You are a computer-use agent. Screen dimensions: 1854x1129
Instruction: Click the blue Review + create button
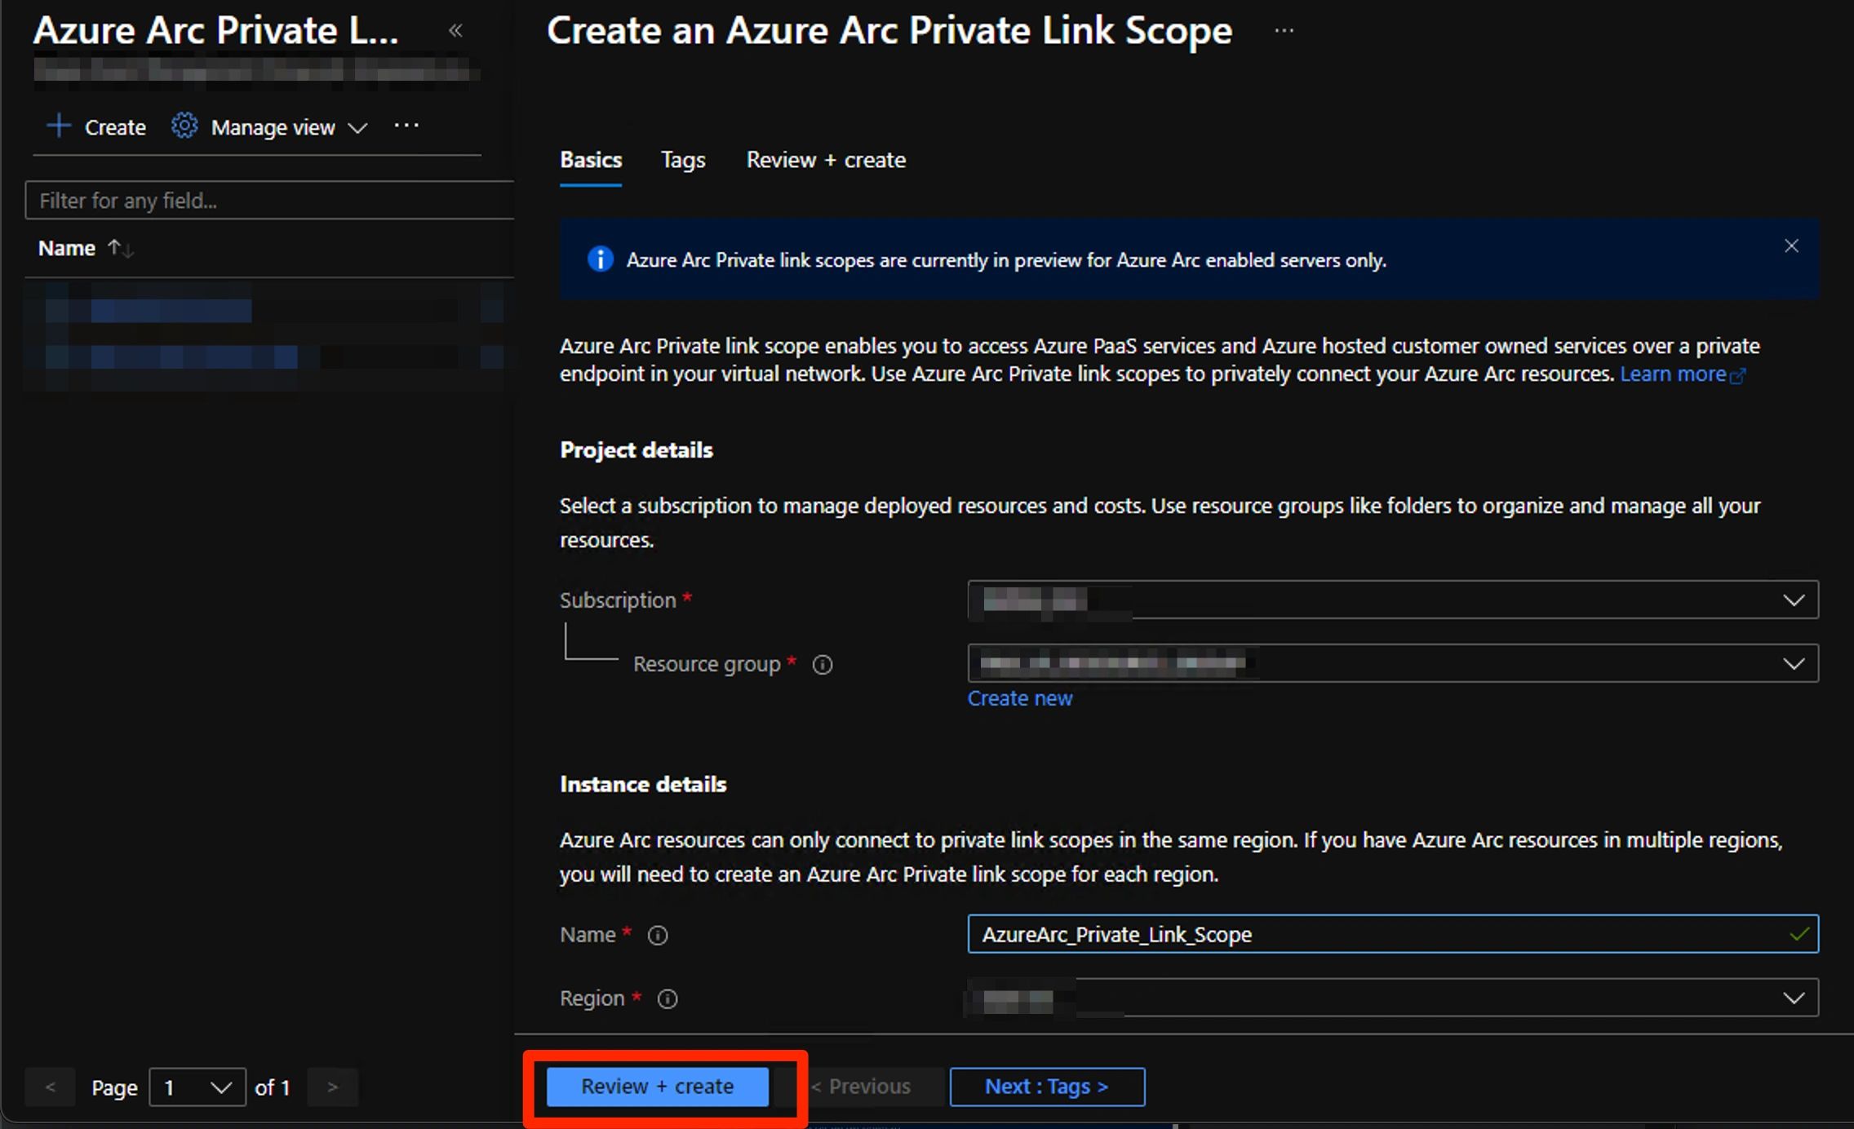pyautogui.click(x=657, y=1087)
